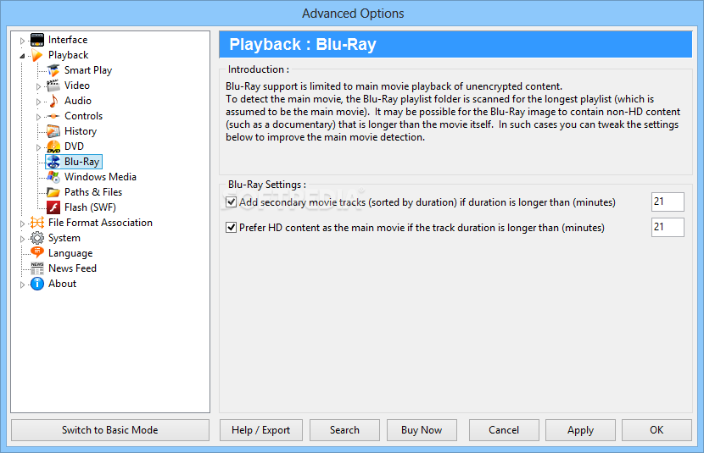Image resolution: width=704 pixels, height=453 pixels.
Task: Click the orange Playback play icon
Action: pos(37,55)
